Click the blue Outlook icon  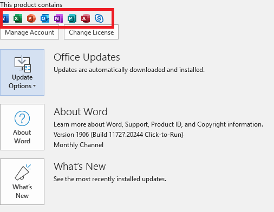tap(45, 18)
